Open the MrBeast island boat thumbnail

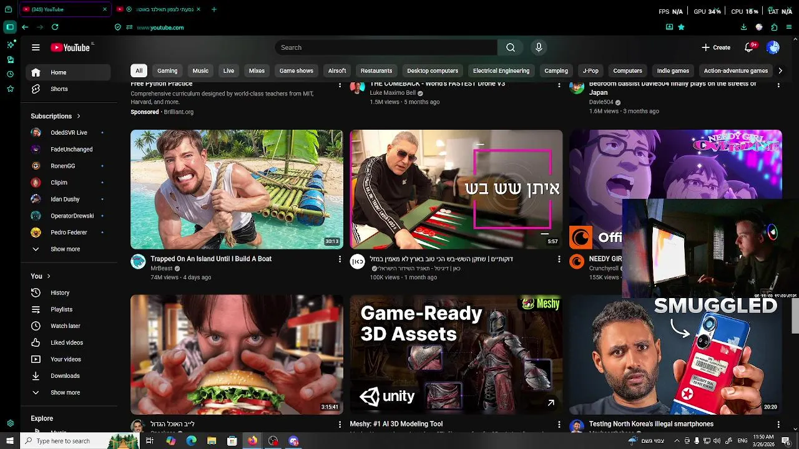[x=237, y=190]
